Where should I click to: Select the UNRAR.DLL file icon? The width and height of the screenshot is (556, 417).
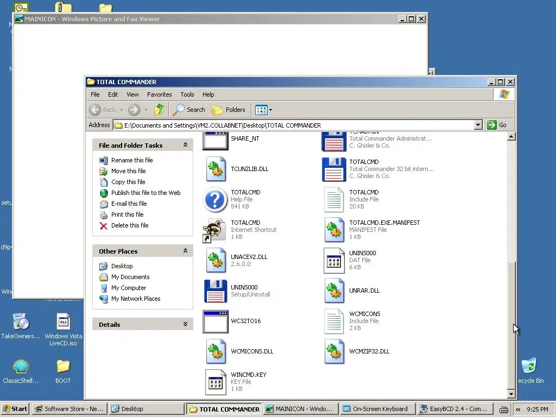point(334,291)
